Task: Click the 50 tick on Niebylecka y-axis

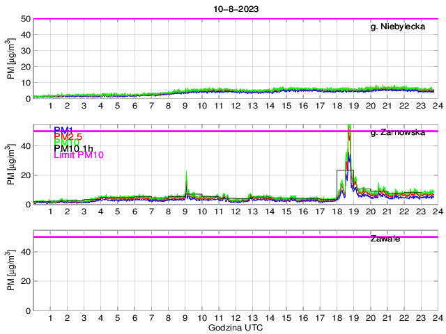Action: point(26,19)
